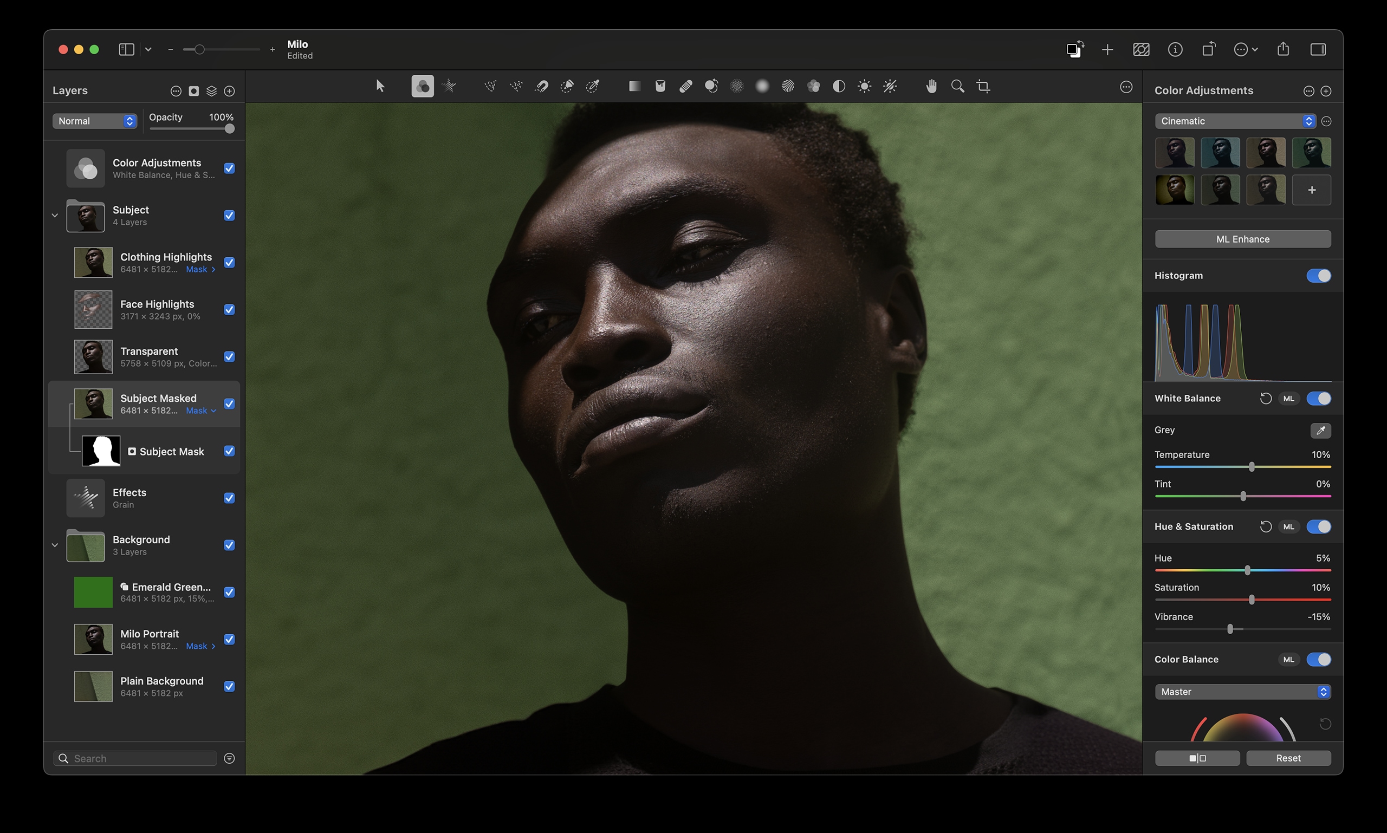Screen dimensions: 1387x833
Task: Switch to the Effects tool beside Color Adjustments
Action: point(448,86)
